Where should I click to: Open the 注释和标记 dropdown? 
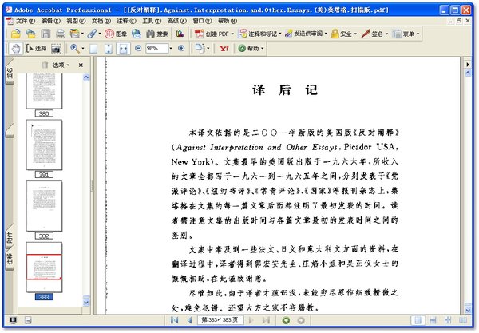pyautogui.click(x=260, y=34)
